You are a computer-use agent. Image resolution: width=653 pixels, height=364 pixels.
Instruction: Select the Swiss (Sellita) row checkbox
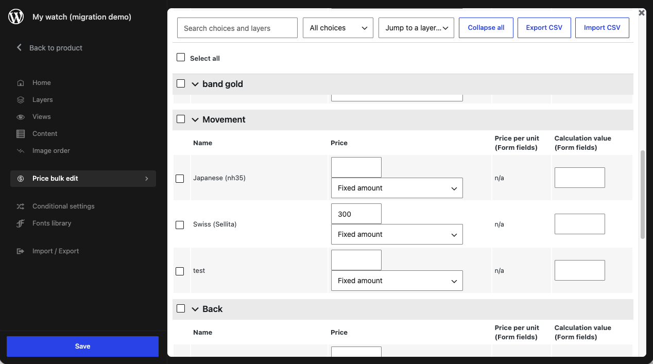[180, 225]
